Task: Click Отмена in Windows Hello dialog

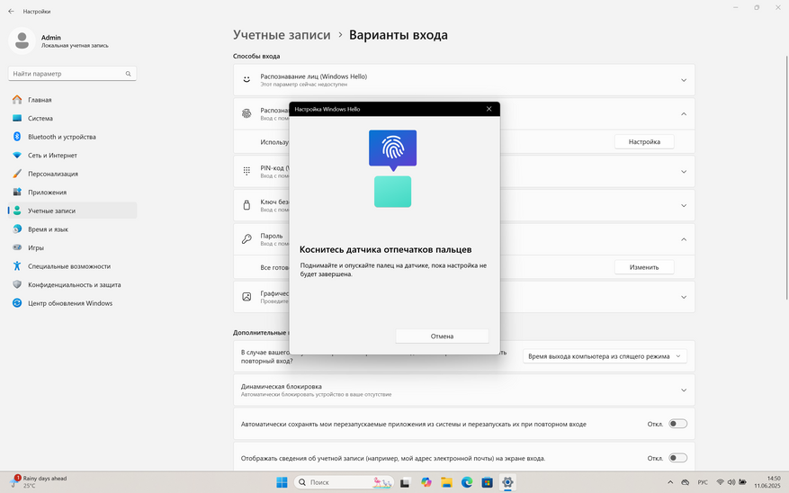Action: pos(442,336)
